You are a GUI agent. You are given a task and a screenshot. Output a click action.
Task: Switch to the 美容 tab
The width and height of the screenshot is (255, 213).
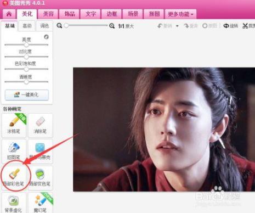[48, 14]
